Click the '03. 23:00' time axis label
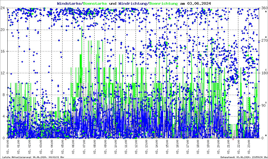Image resolution: width=268 pixels, height=159 pixels. (x=249, y=146)
